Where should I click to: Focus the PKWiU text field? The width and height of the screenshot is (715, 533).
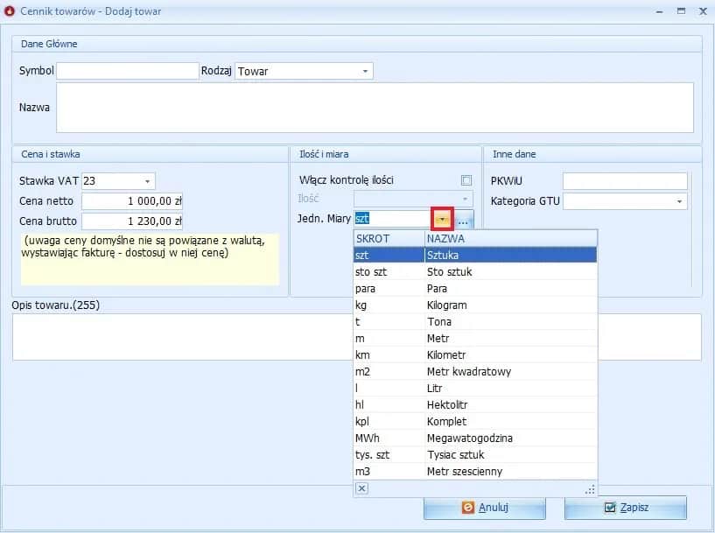point(625,181)
